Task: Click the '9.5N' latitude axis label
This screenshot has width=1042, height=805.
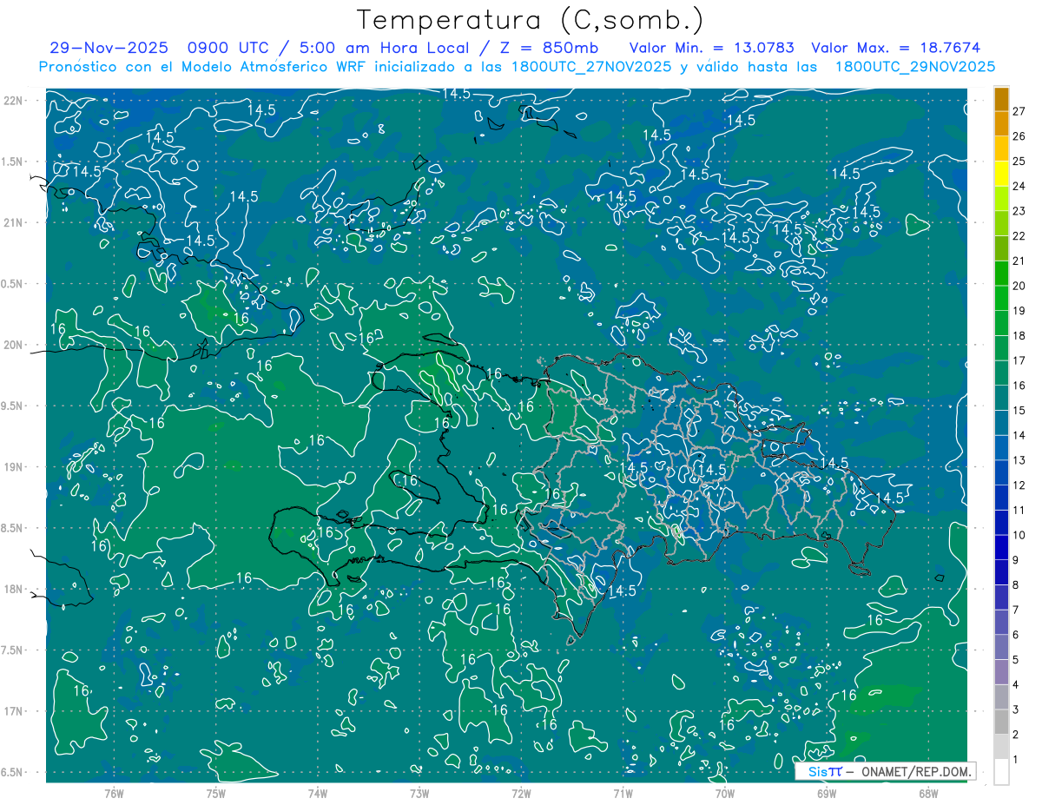Action: pos(13,406)
